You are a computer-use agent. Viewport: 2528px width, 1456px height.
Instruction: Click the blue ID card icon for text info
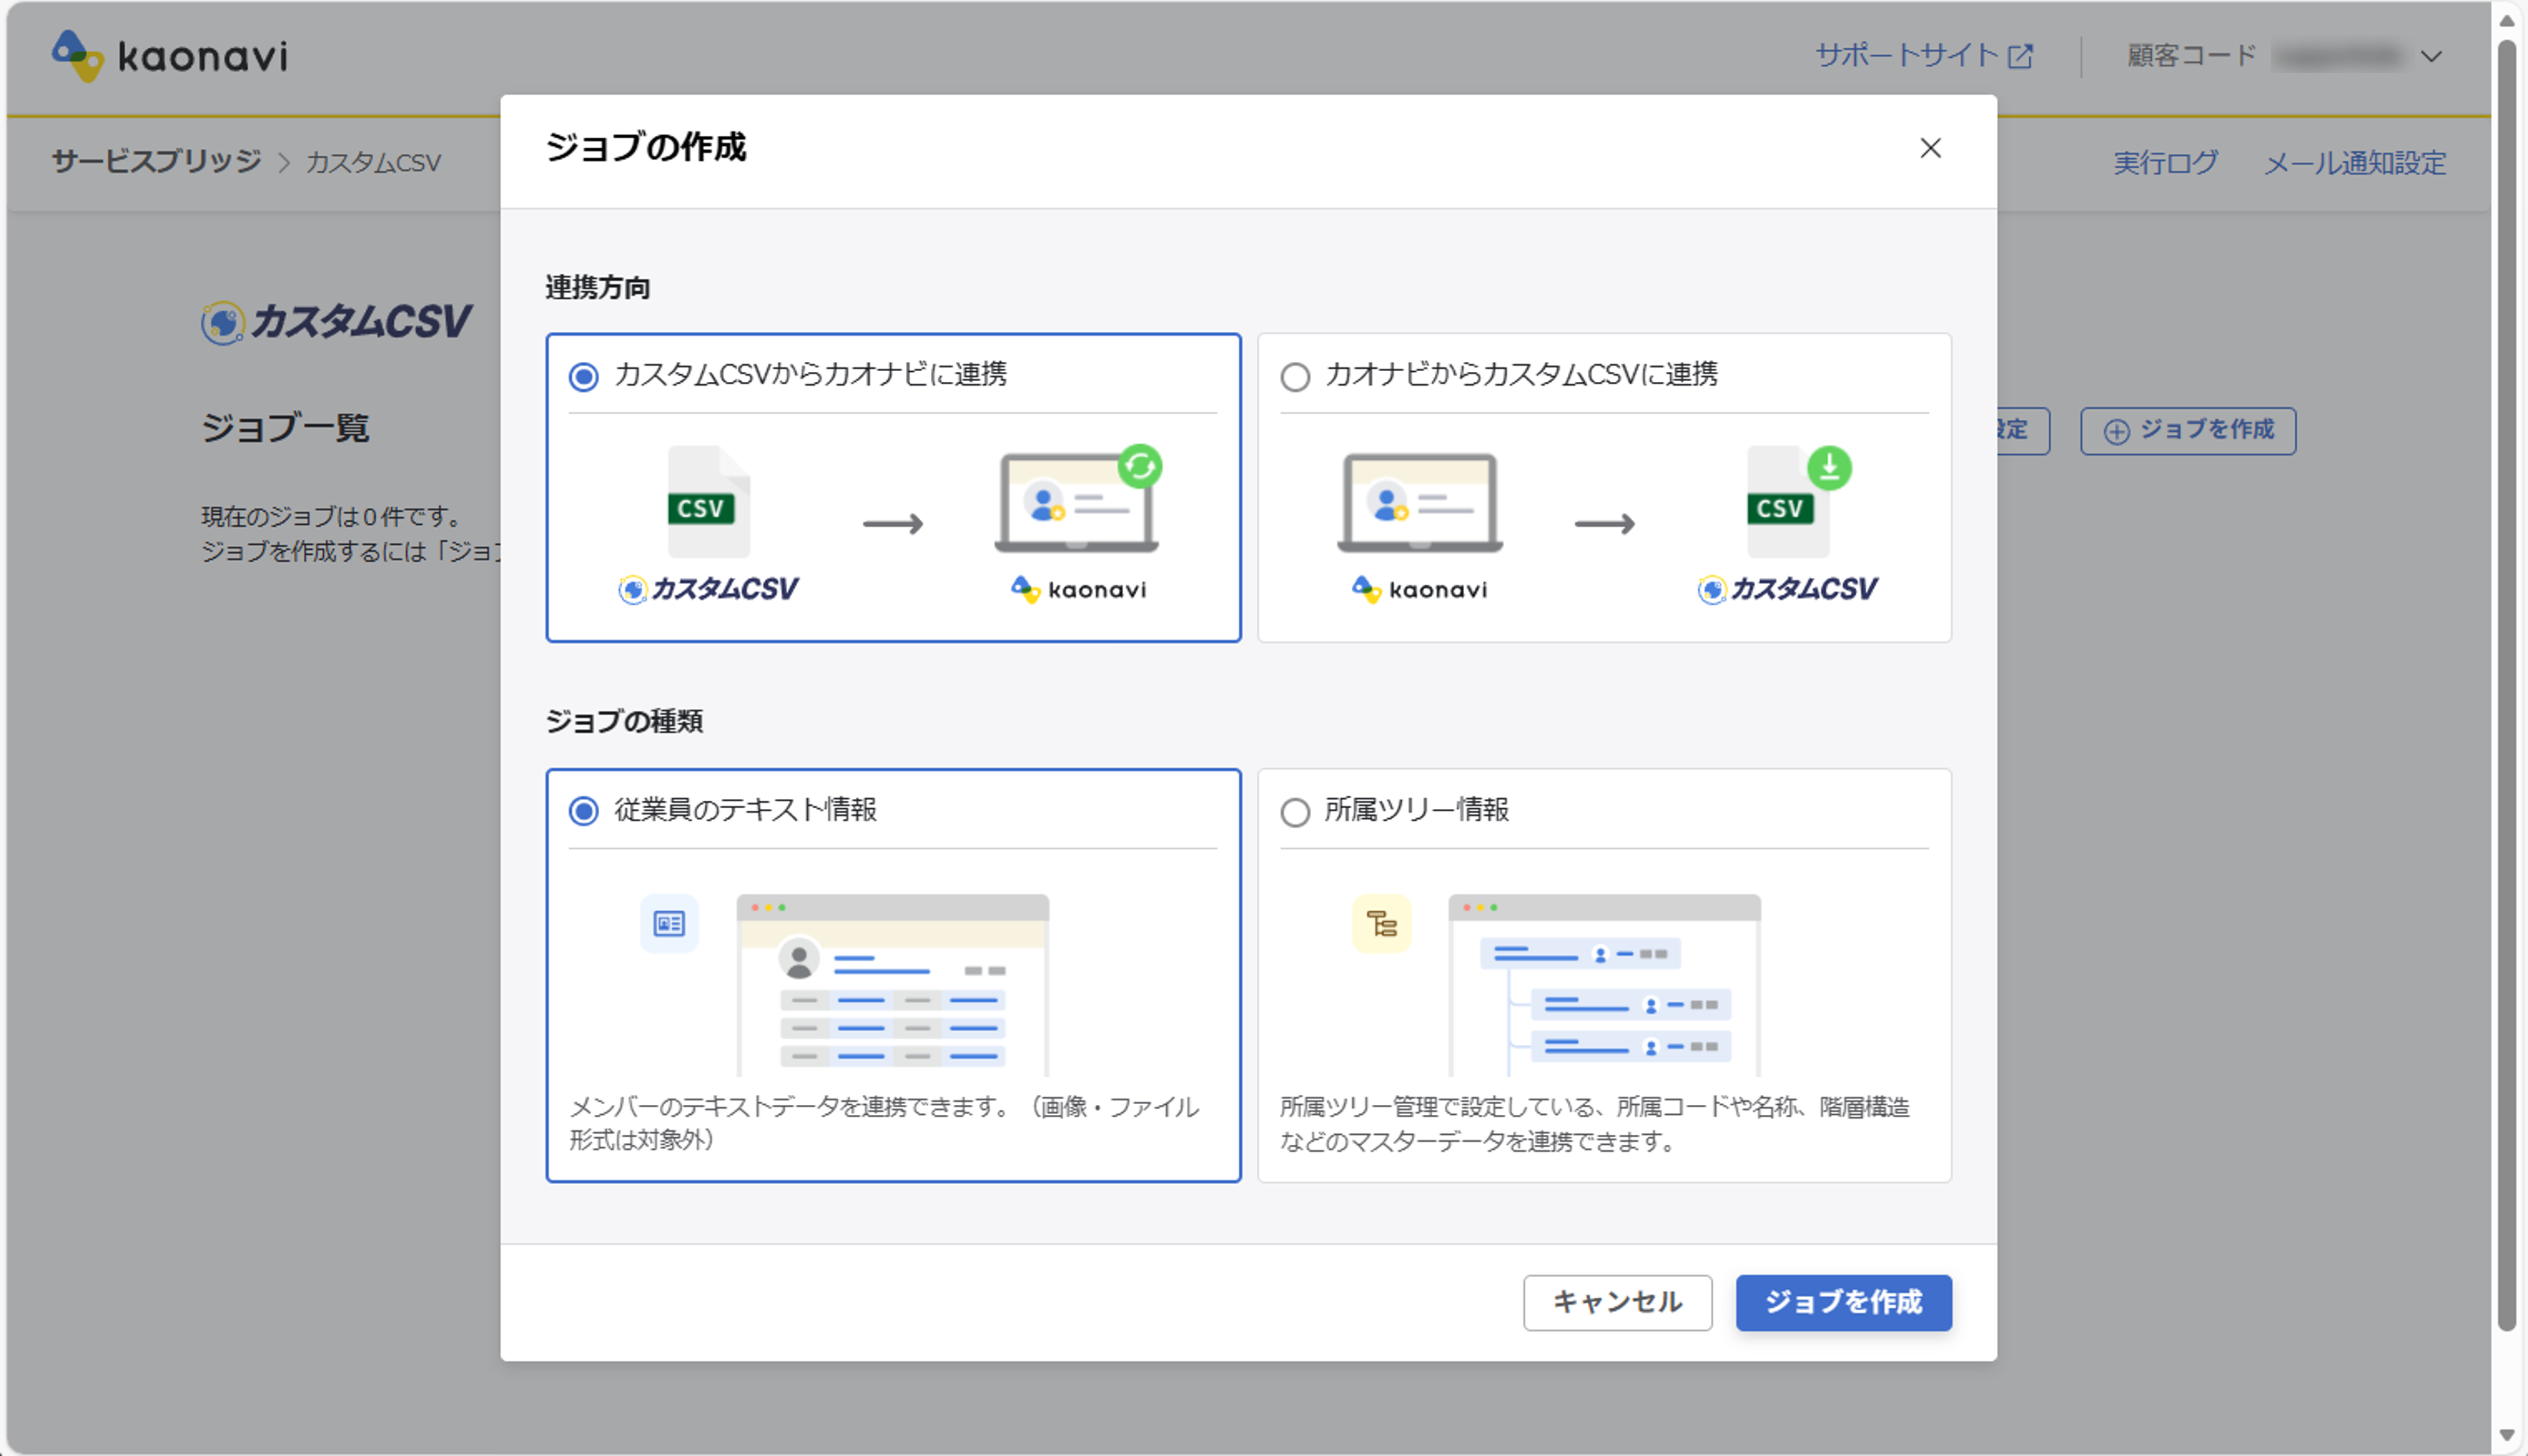pos(669,923)
